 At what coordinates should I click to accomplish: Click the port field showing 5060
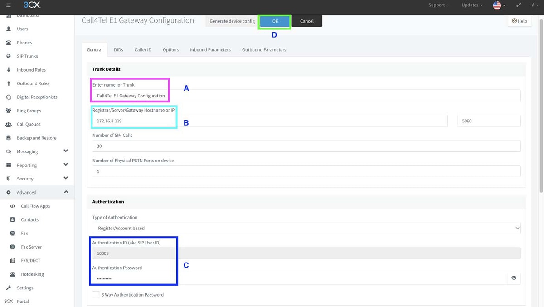489,121
